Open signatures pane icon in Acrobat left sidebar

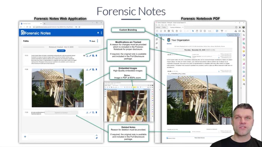[x=157, y=48]
